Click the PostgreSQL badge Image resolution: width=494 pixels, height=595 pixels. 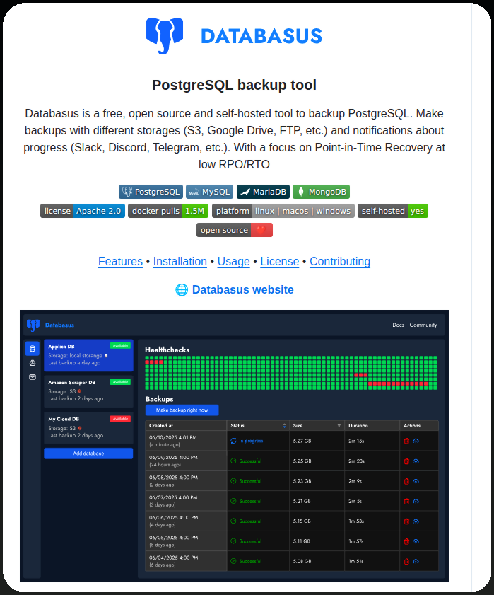(151, 192)
